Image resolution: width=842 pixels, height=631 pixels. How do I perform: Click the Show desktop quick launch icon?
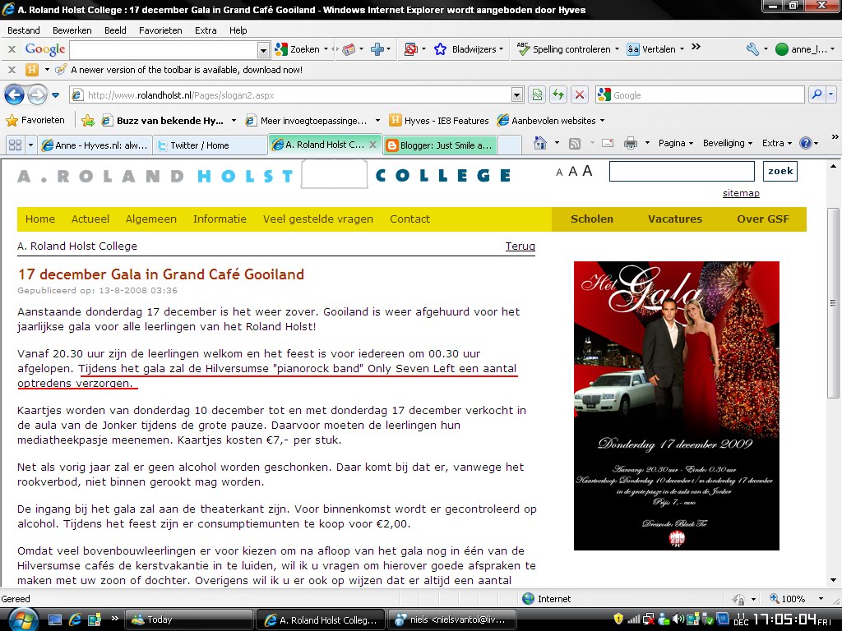pos(55,619)
